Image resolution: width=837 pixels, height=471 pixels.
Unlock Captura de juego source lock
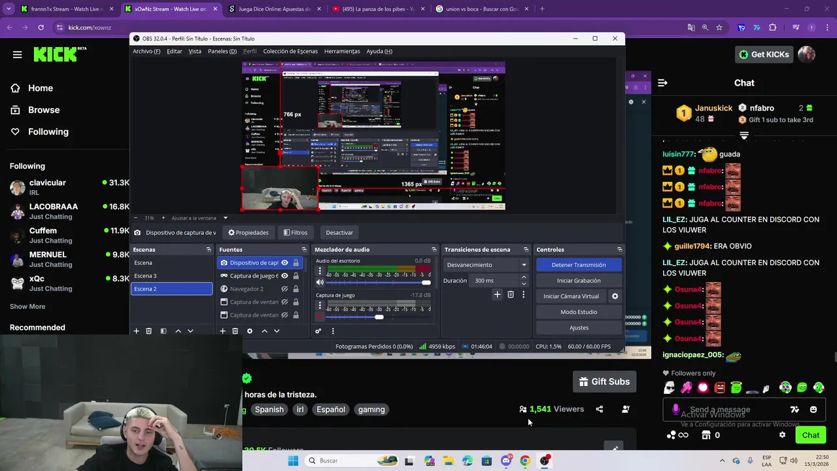click(x=296, y=276)
